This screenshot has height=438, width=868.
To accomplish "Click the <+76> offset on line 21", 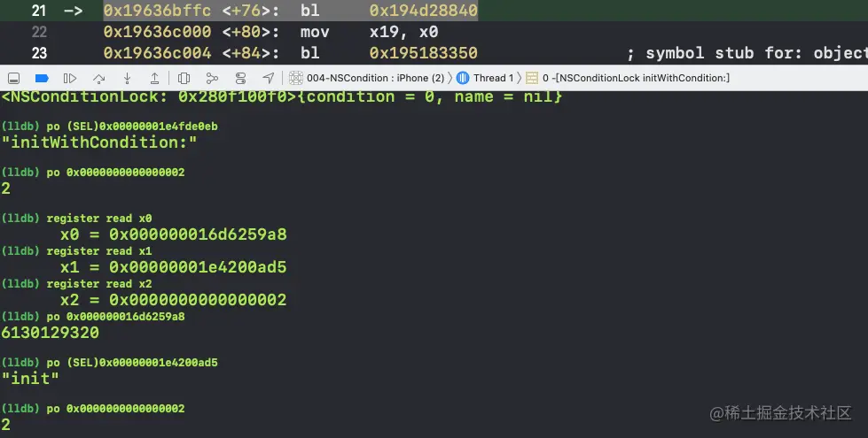I will click(251, 11).
